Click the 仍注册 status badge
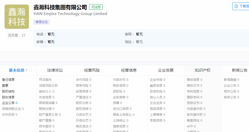This screenshot has height=132, width=249. click(96, 7)
